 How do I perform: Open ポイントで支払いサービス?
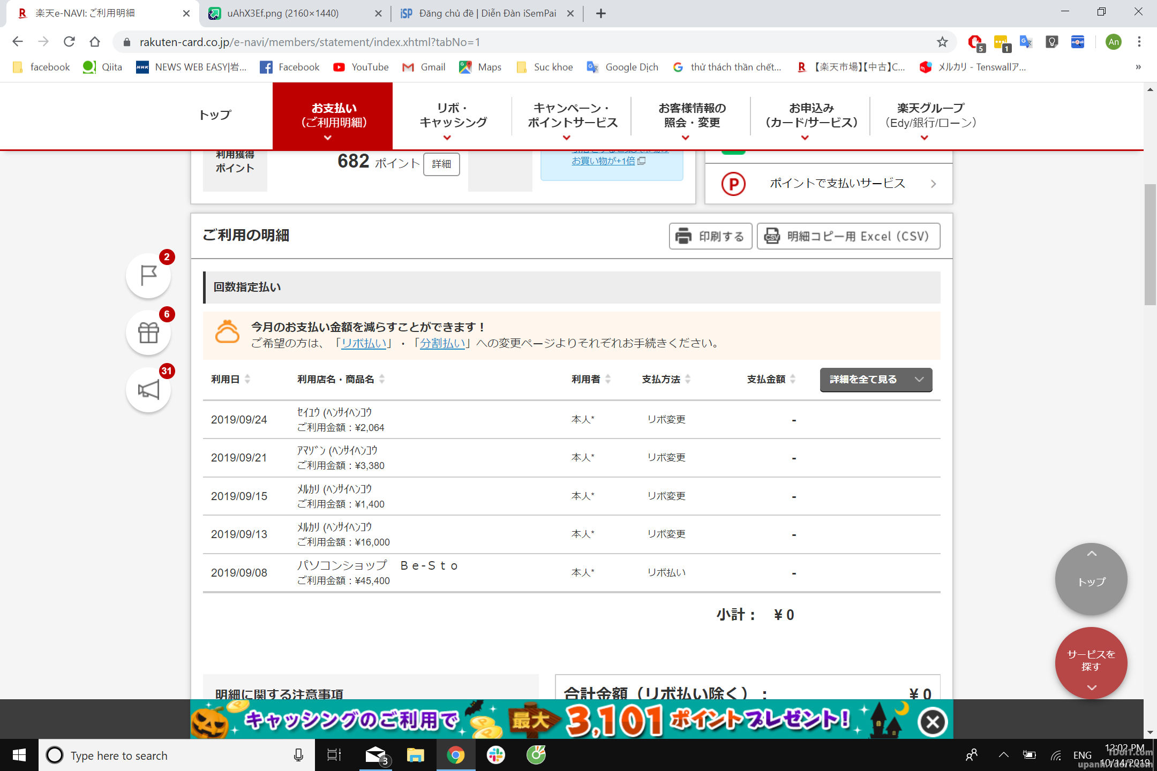(829, 184)
